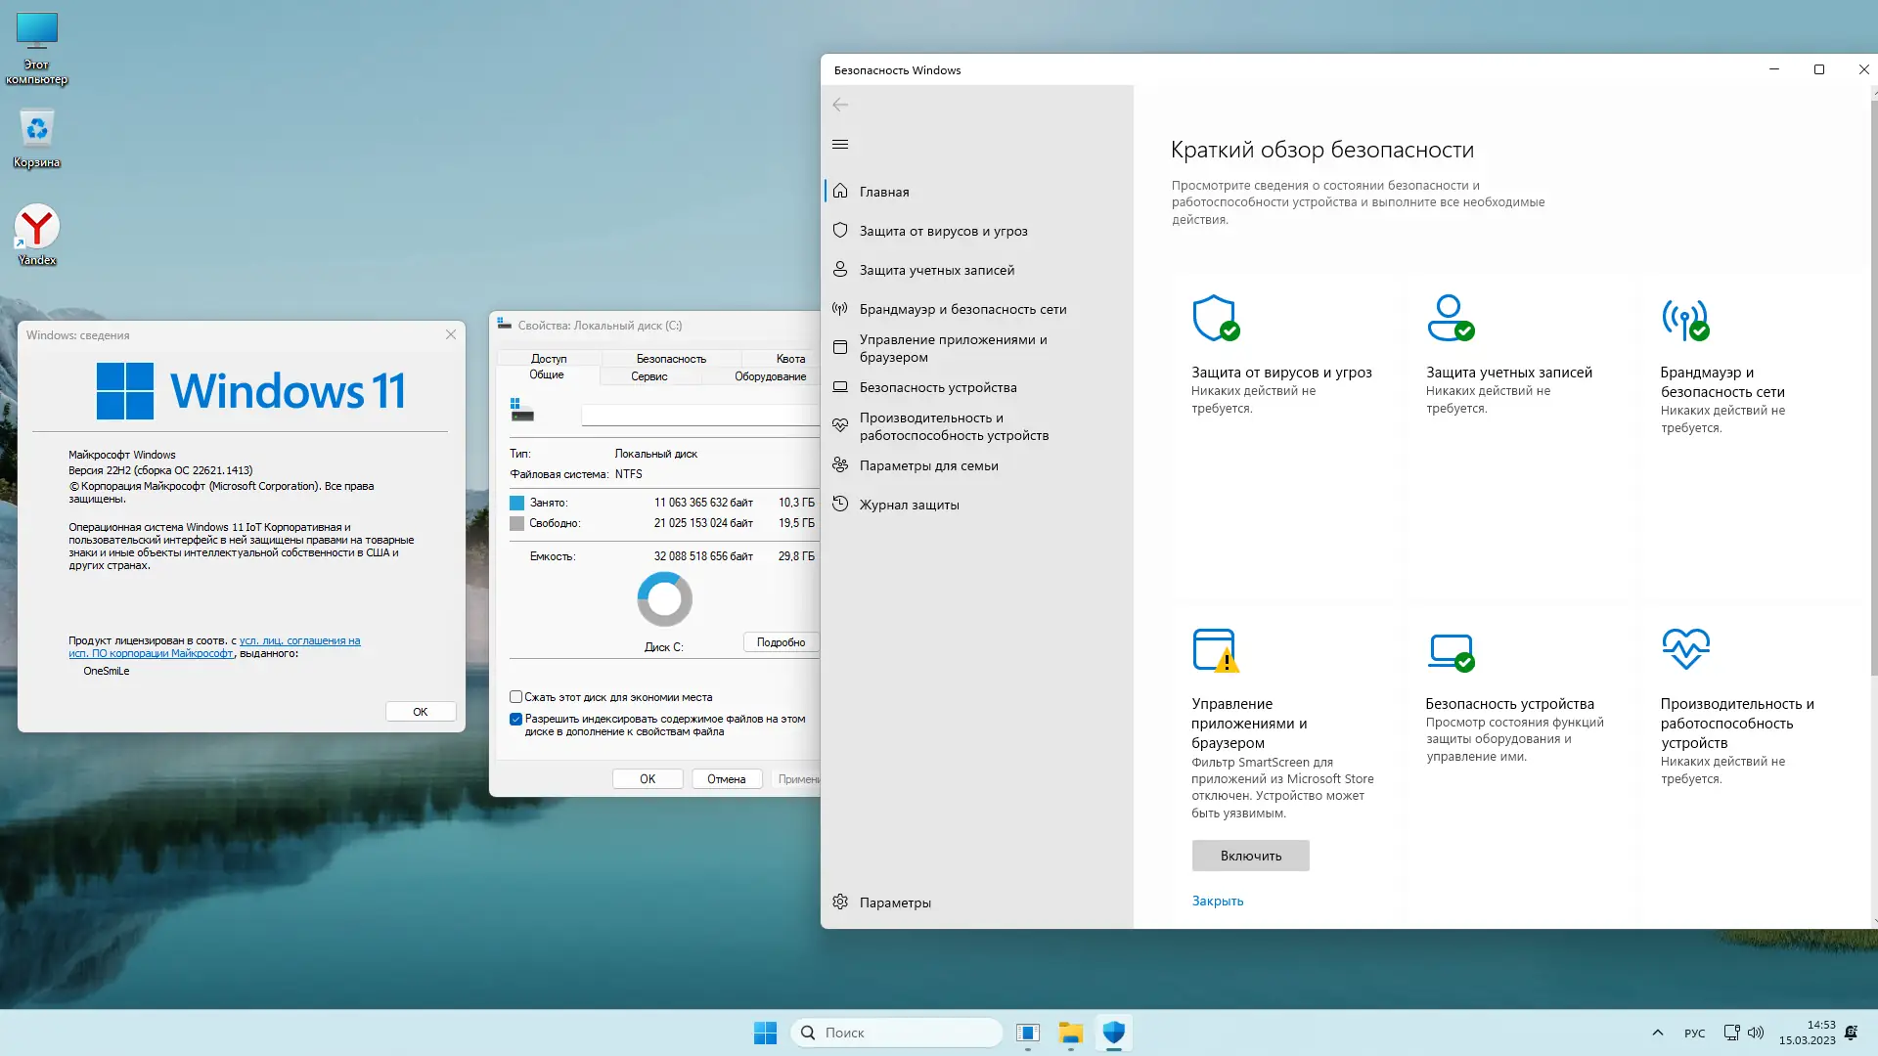This screenshot has height=1056, width=1878.
Task: Check the Сжать этот диск checkbox
Action: pyautogui.click(x=515, y=697)
